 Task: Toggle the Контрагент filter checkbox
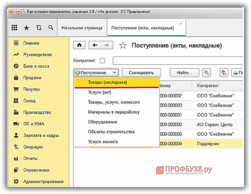pos(102,61)
